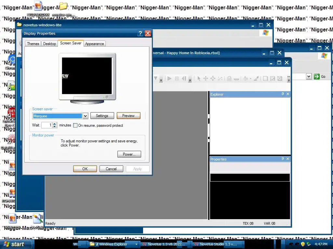Select the Resize tool in Studio toolbar
Viewport: 333px width, 249px height.
tap(213, 78)
